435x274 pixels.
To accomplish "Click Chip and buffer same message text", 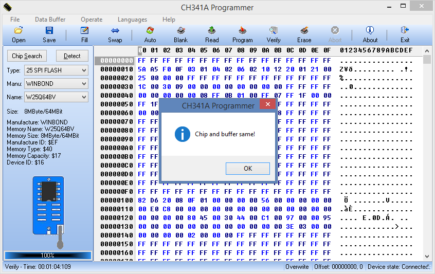I will (225, 134).
